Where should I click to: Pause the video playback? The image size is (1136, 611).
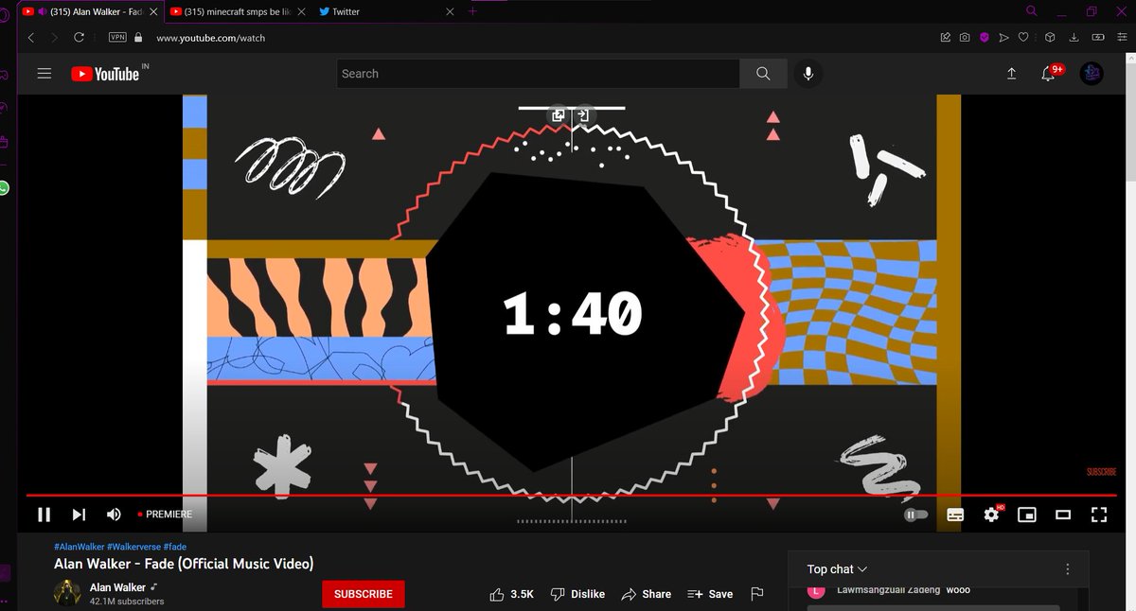click(44, 515)
